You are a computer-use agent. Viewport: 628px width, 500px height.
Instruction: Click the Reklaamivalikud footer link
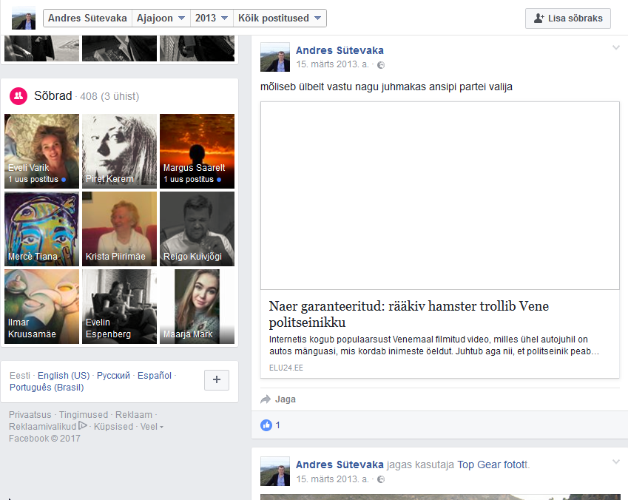point(42,427)
